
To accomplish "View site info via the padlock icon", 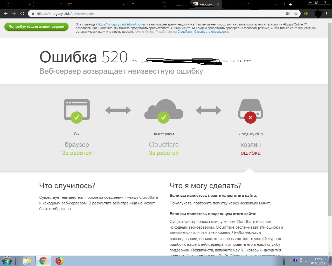I will (x=33, y=14).
